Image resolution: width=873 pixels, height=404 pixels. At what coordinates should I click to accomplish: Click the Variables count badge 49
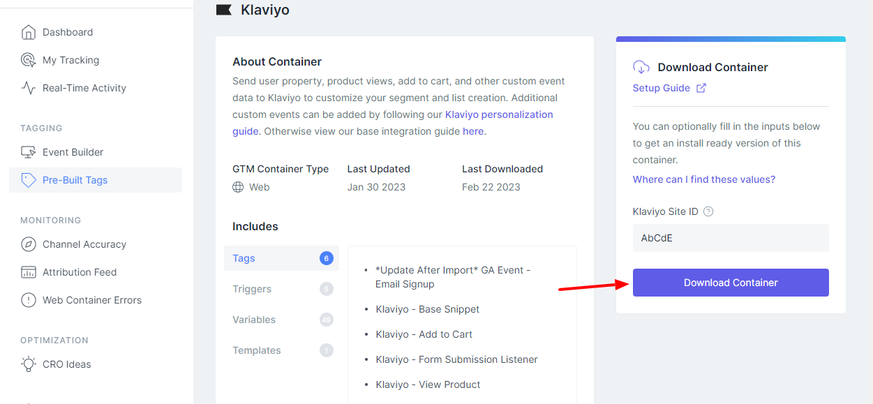tap(326, 320)
